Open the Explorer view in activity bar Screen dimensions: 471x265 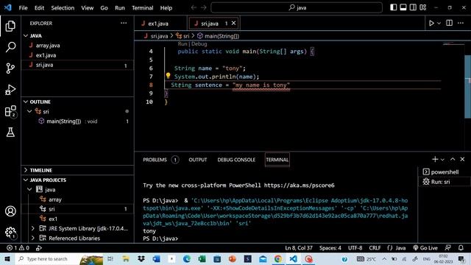(x=10, y=26)
